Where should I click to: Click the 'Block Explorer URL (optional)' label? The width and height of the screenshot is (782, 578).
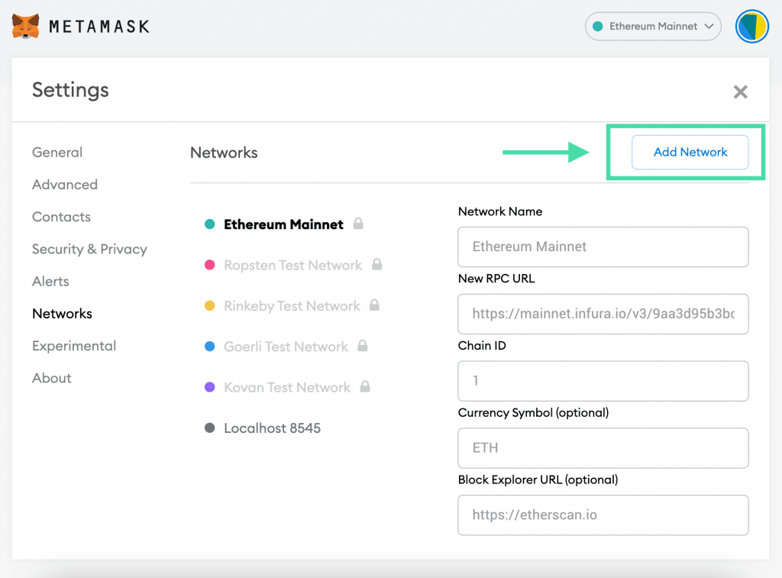click(x=538, y=480)
